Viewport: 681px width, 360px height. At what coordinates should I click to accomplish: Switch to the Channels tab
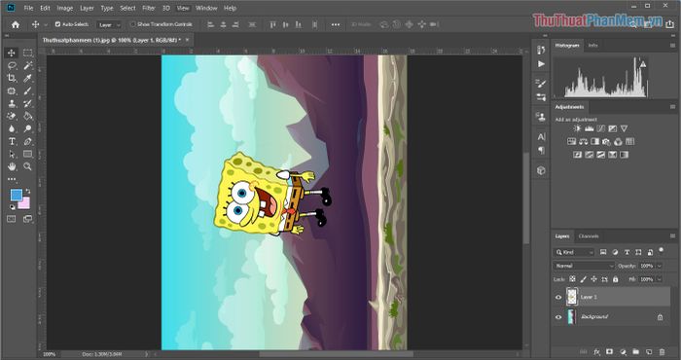589,236
